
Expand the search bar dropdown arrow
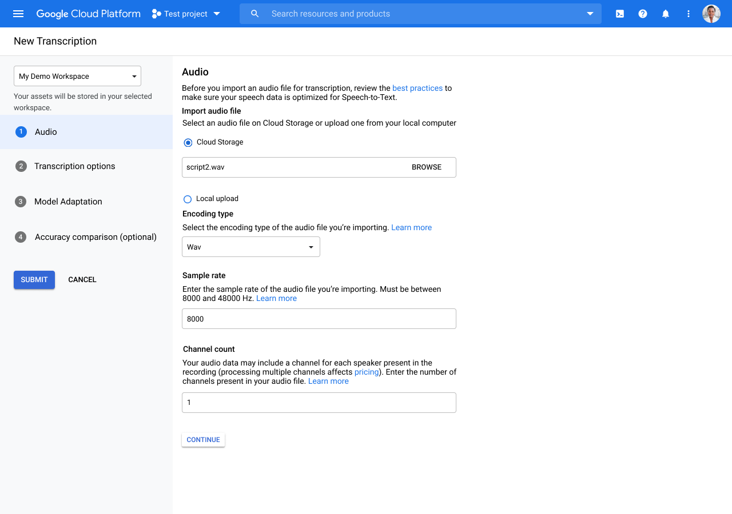tap(590, 14)
